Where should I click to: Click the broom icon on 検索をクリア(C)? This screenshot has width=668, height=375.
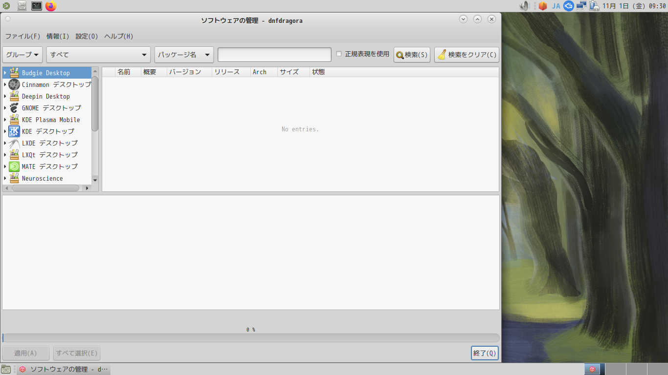[x=443, y=54]
